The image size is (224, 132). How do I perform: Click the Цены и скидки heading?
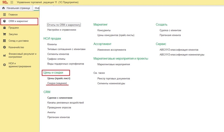[53, 73]
